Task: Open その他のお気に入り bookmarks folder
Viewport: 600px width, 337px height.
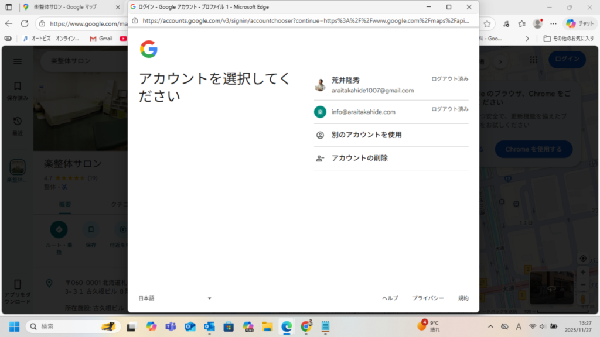Action: (568, 39)
